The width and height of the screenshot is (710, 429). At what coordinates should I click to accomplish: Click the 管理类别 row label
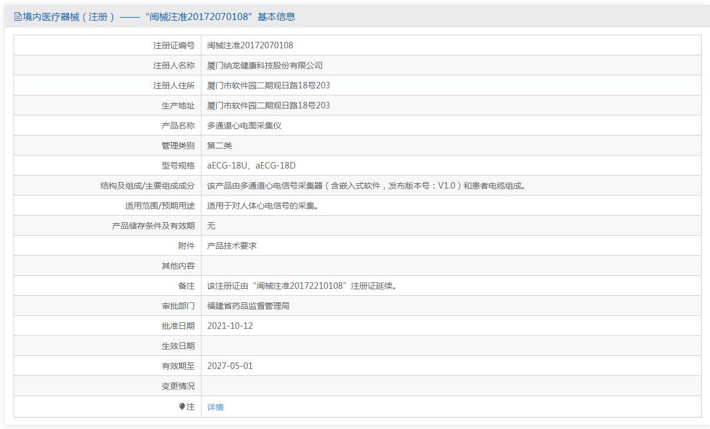click(x=178, y=146)
